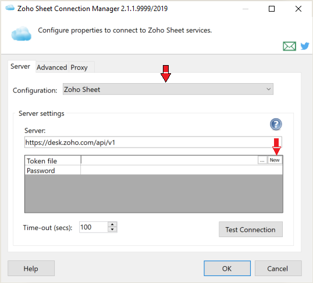Click the Time-out seconds input box
The image size is (313, 283).
point(94,227)
